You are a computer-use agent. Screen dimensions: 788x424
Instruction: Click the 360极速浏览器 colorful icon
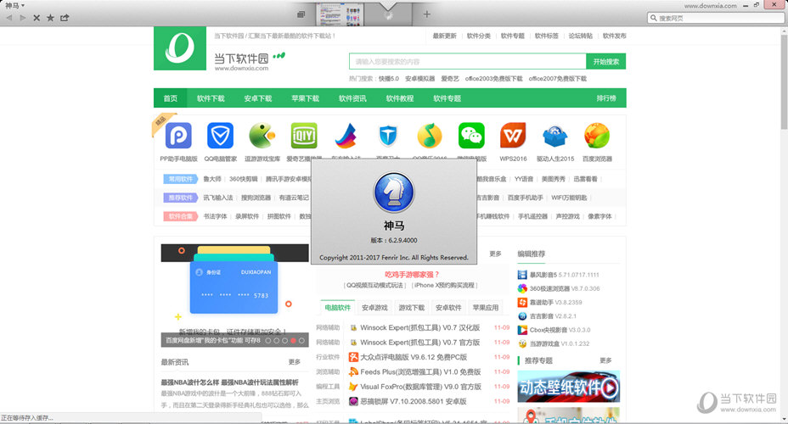point(522,288)
